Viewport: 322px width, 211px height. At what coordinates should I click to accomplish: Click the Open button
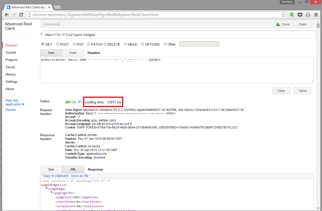click(x=303, y=24)
